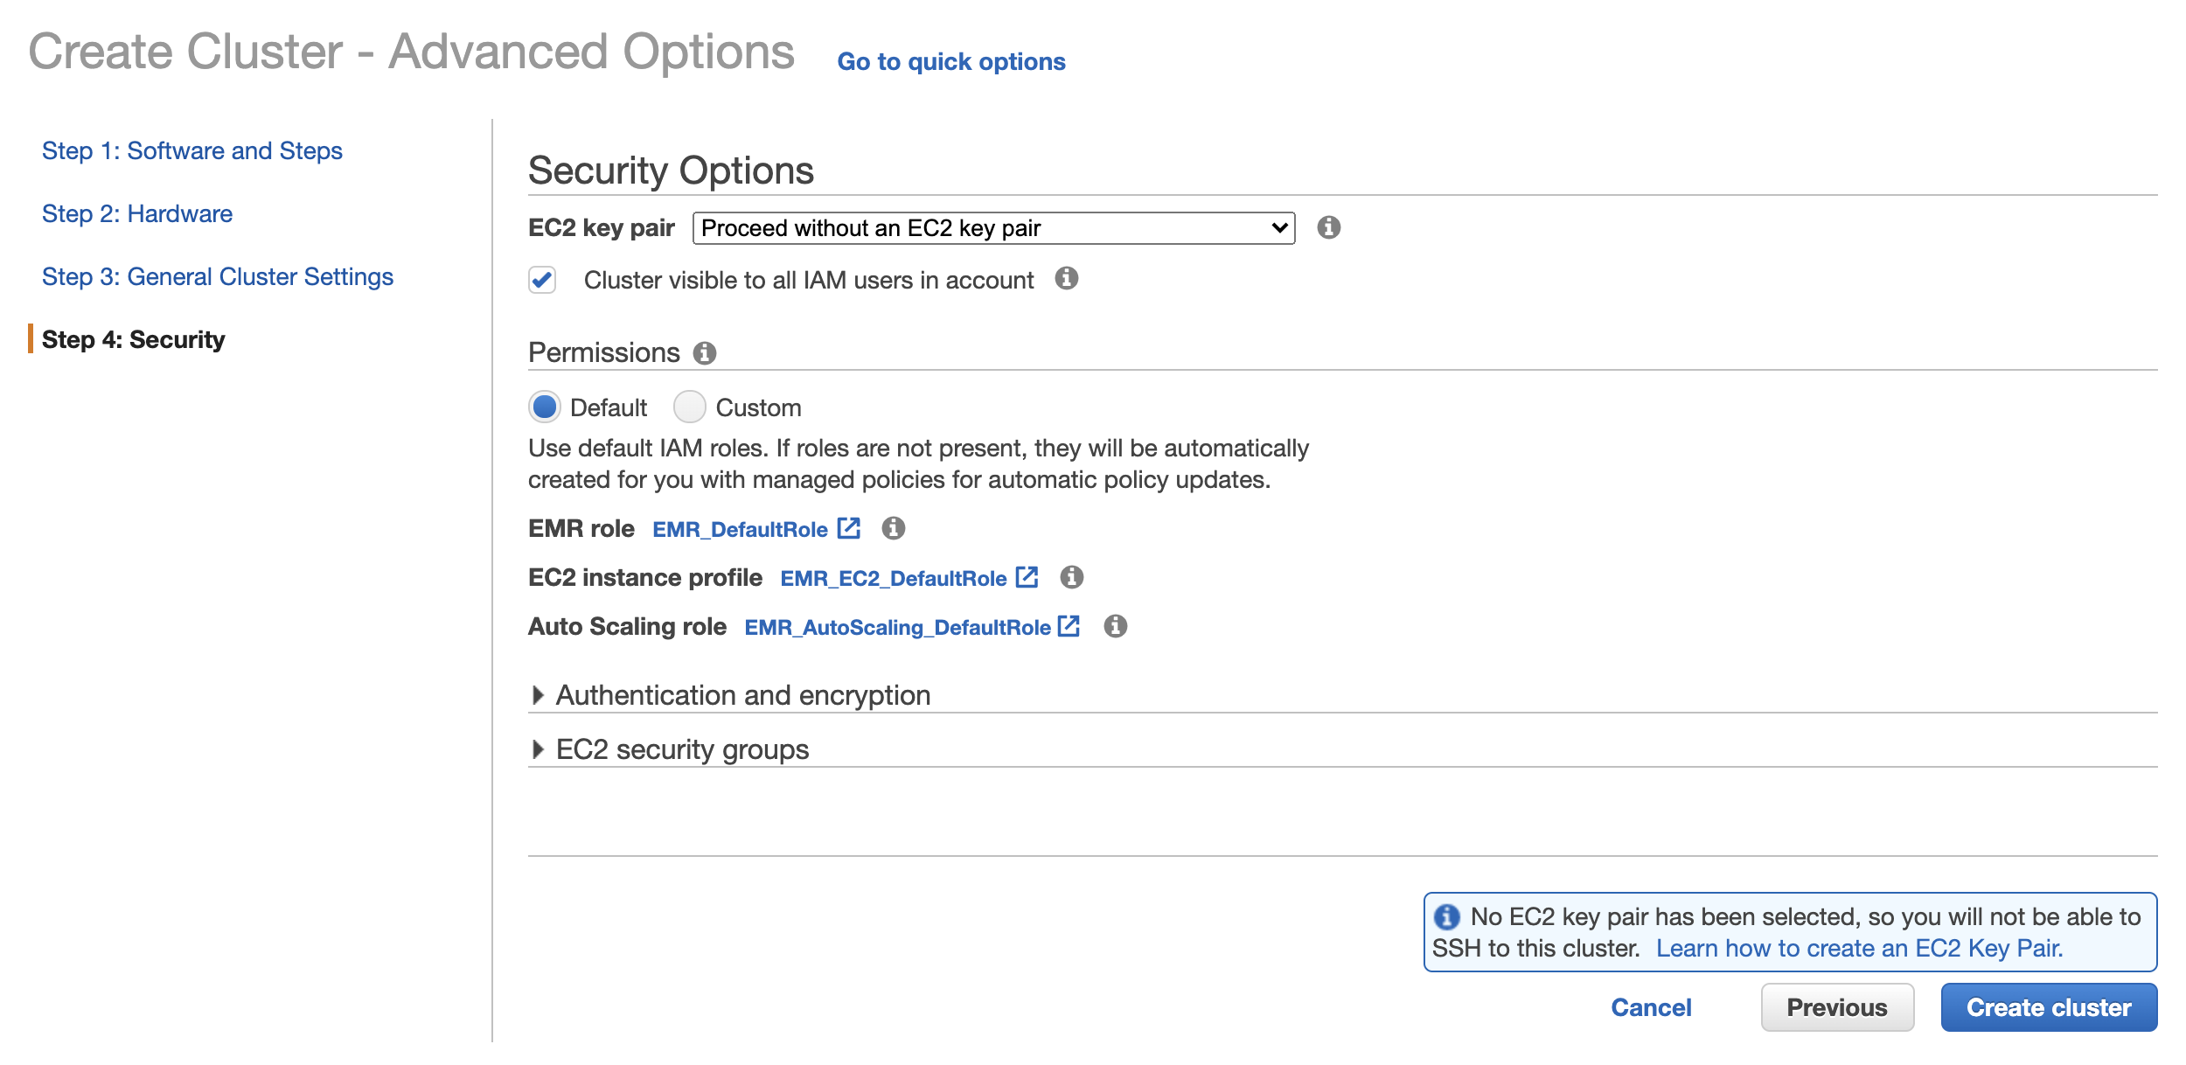Navigate to Step 2: Hardware
Viewport: 2186px width, 1065px height.
pos(136,213)
